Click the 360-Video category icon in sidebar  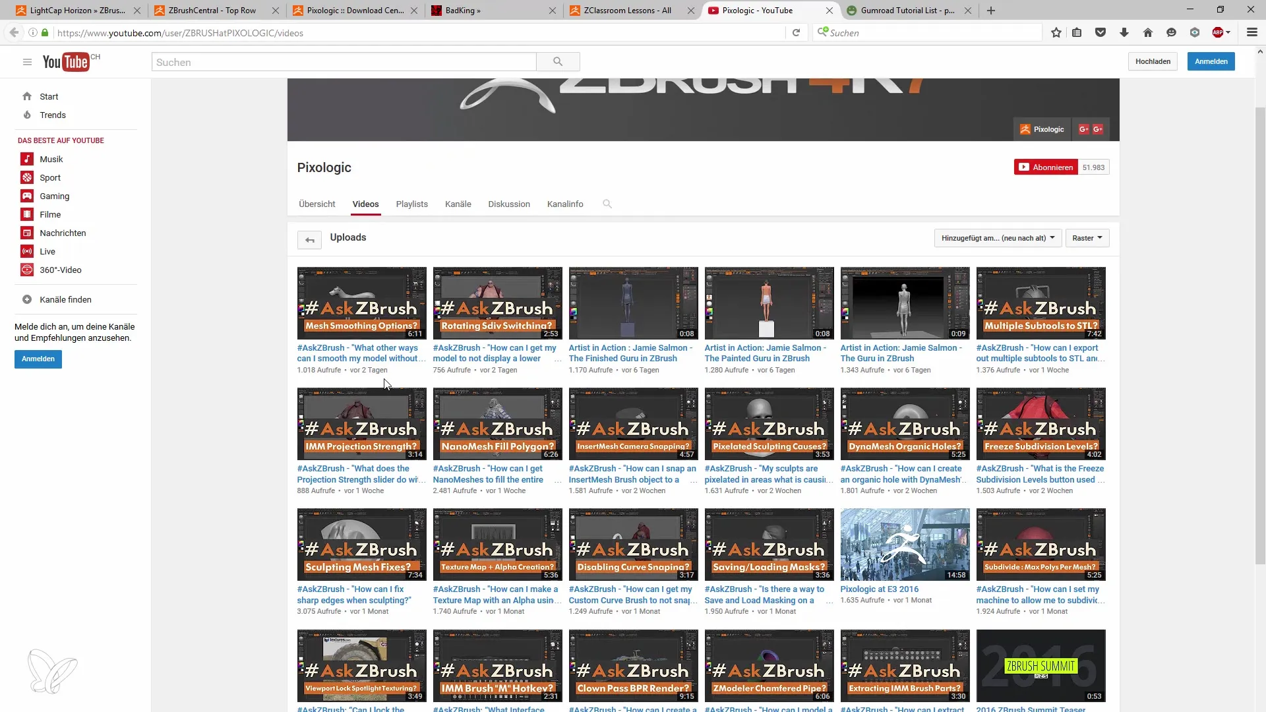(26, 270)
